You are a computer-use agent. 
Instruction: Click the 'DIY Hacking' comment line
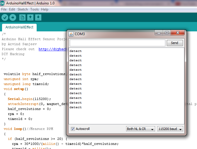13,54
